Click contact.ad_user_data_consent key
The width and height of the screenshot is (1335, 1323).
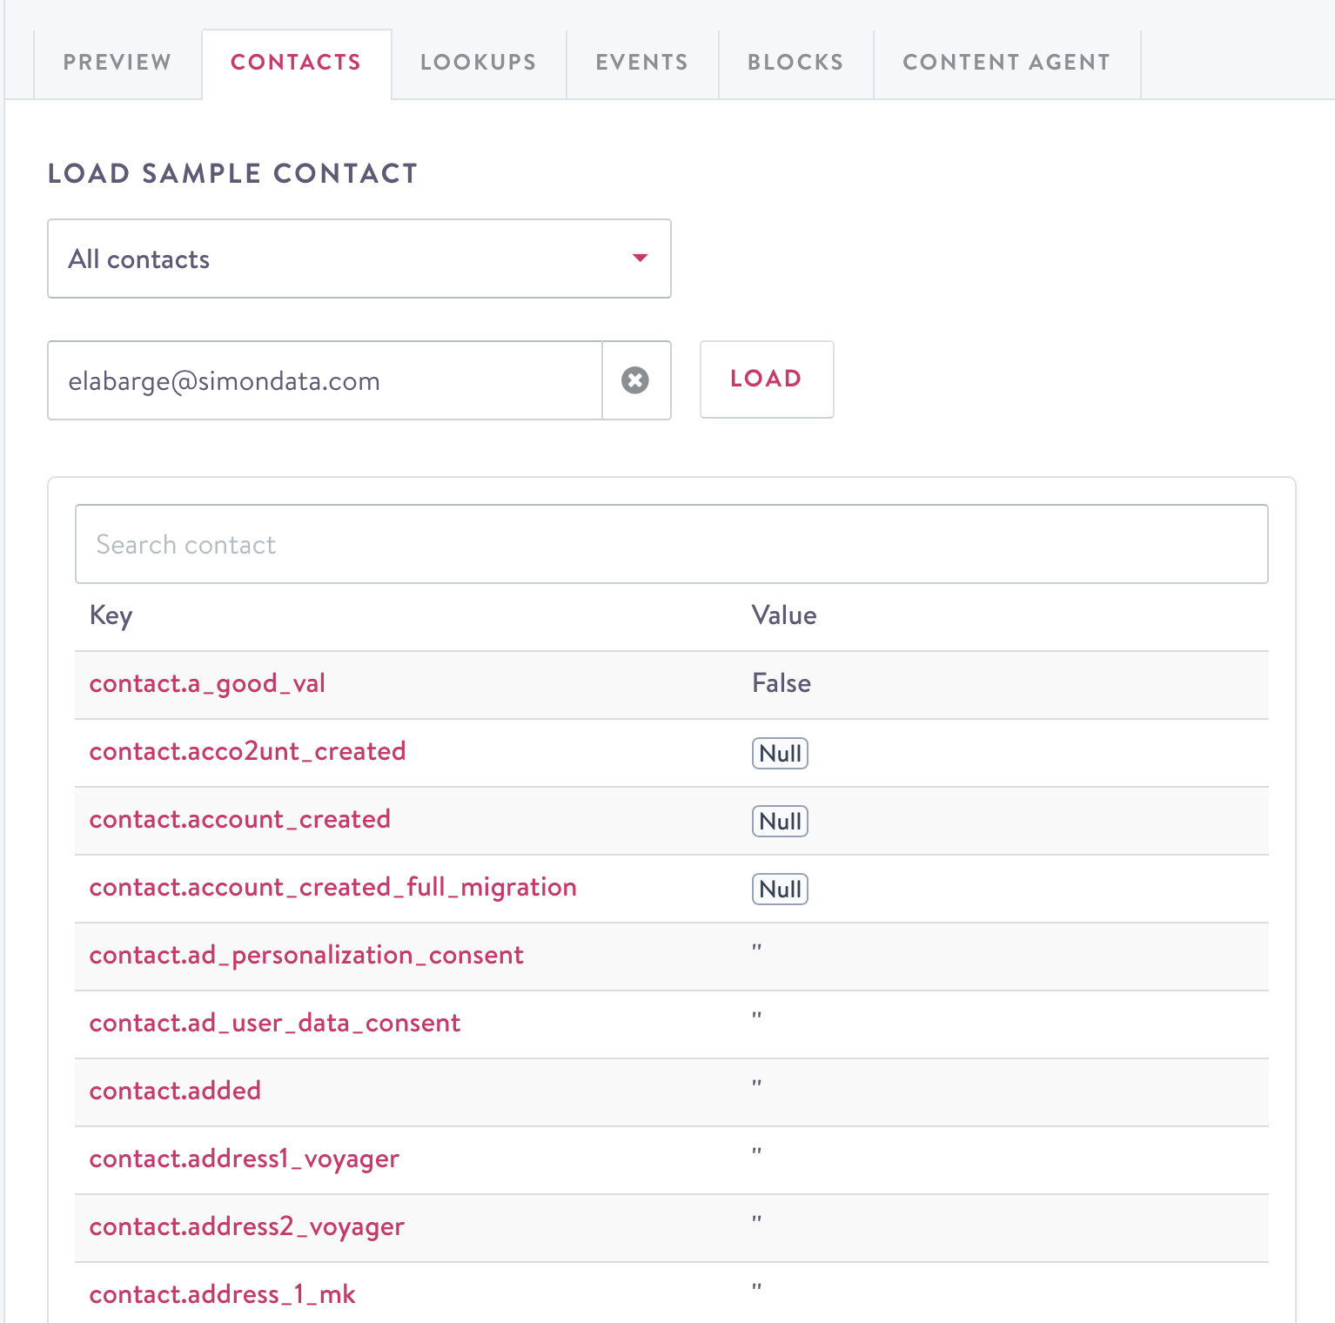point(275,1024)
